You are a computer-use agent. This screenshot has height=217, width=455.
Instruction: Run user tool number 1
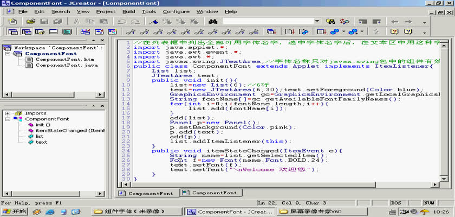tap(131, 31)
